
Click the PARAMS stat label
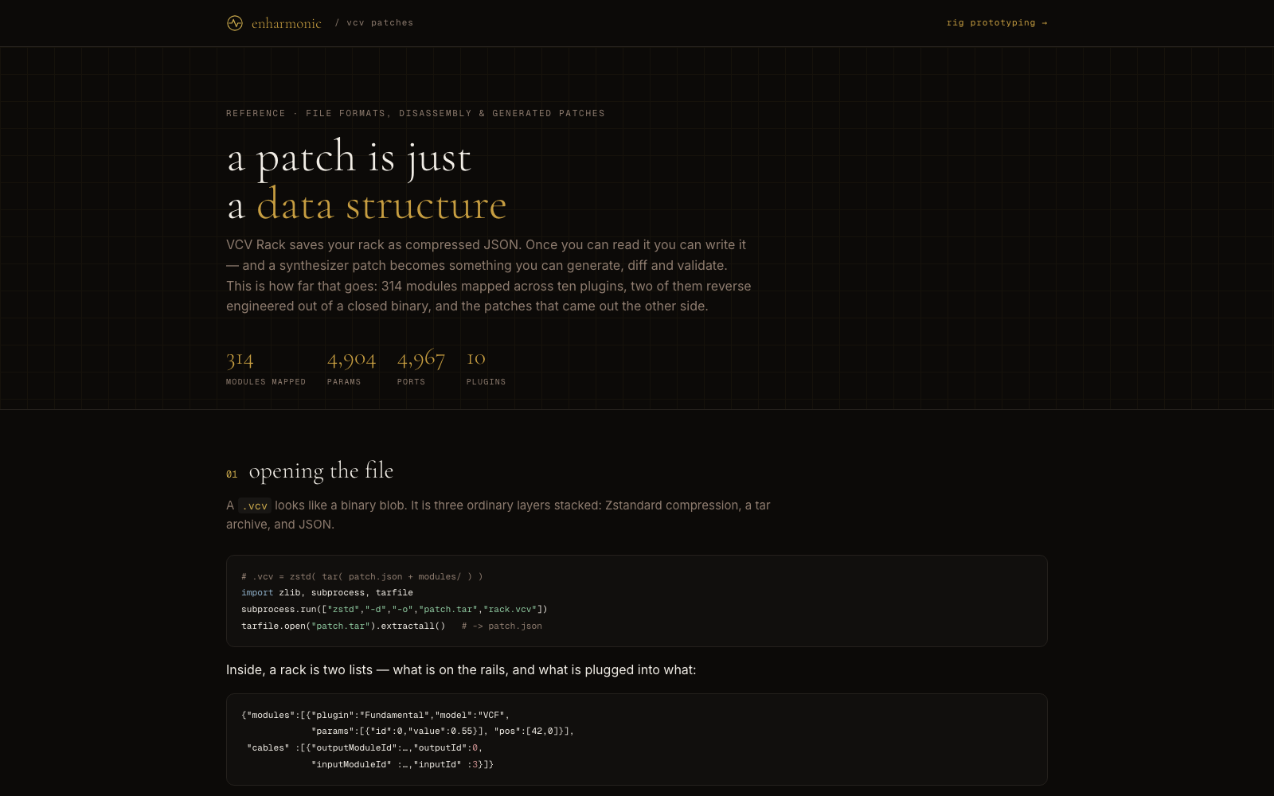(x=344, y=382)
